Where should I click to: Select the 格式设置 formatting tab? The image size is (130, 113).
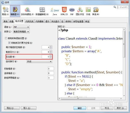(19, 21)
